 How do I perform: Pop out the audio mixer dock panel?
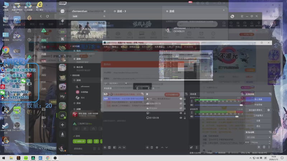coord(242,94)
